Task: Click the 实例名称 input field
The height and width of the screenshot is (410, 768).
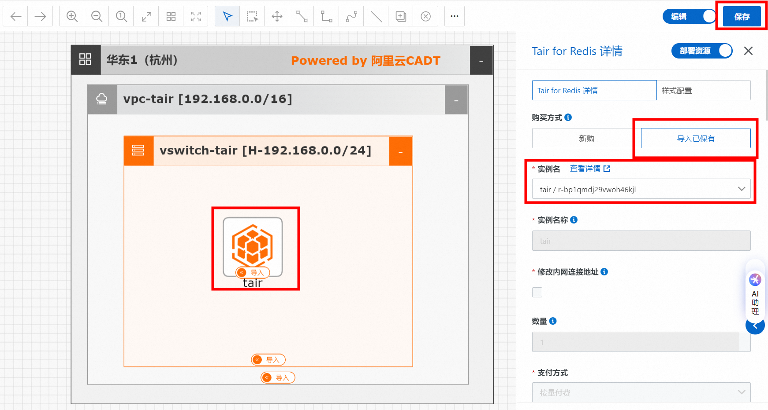Action: [x=641, y=241]
